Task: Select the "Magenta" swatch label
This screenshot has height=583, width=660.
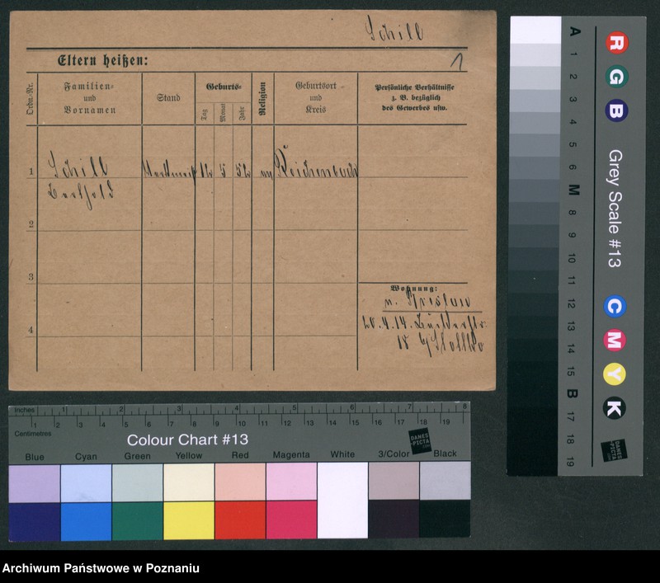Action: point(291,454)
